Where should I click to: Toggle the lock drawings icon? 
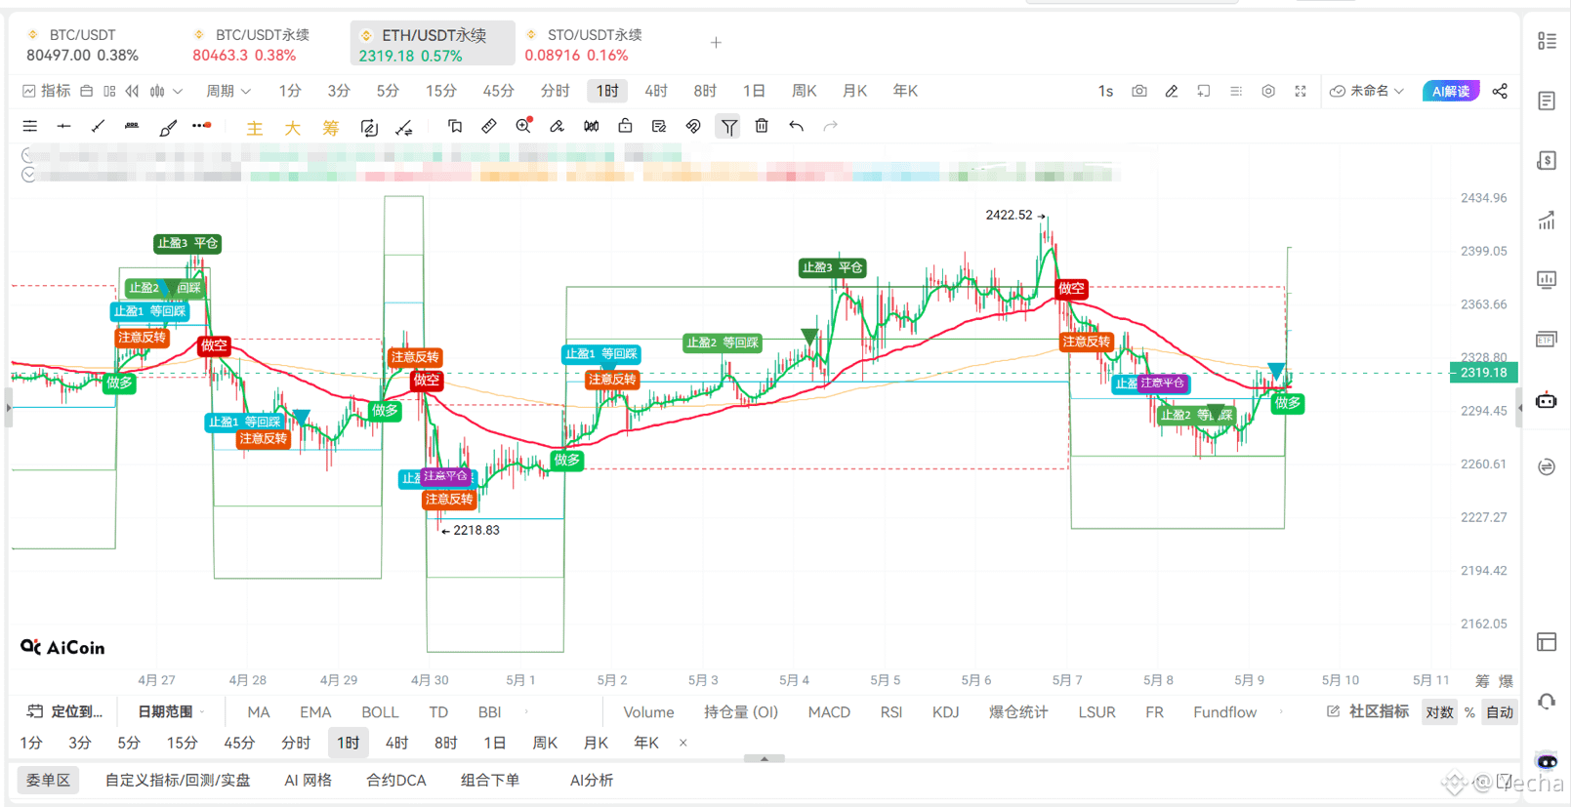(x=625, y=125)
